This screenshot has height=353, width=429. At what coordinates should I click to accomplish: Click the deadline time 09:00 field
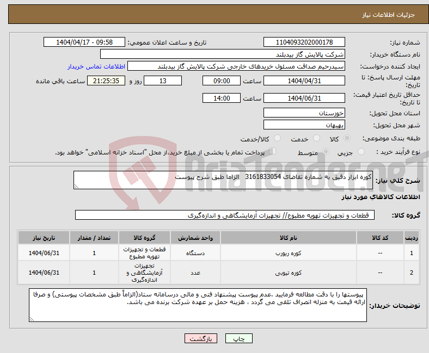222,81
